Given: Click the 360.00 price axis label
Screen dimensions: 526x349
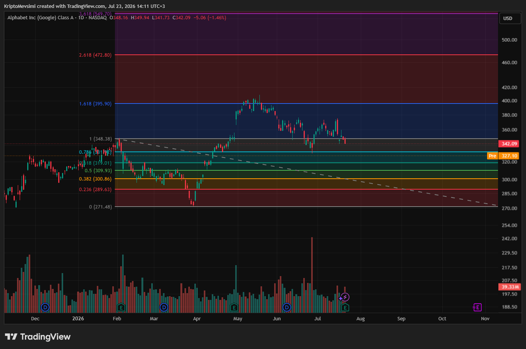Looking at the screenshot, I should [x=509, y=130].
